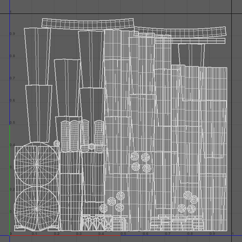Select the rightmost rounded grid cylinder shell

(99, 136)
